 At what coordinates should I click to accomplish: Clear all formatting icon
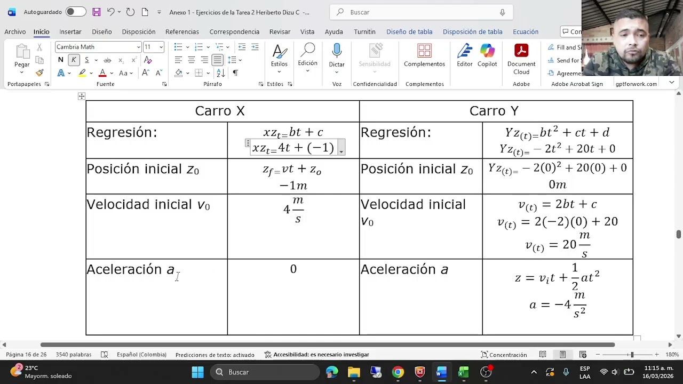click(x=148, y=60)
